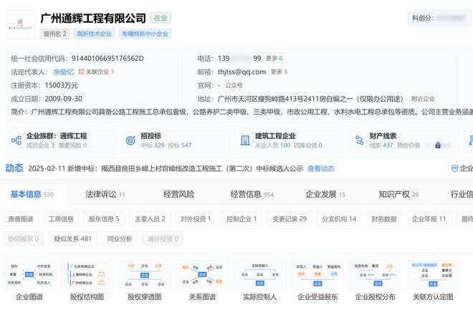Image resolution: width=473 pixels, height=310 pixels.
Task: Click the 成立日期 value 2009-09-30
Action: coord(63,99)
